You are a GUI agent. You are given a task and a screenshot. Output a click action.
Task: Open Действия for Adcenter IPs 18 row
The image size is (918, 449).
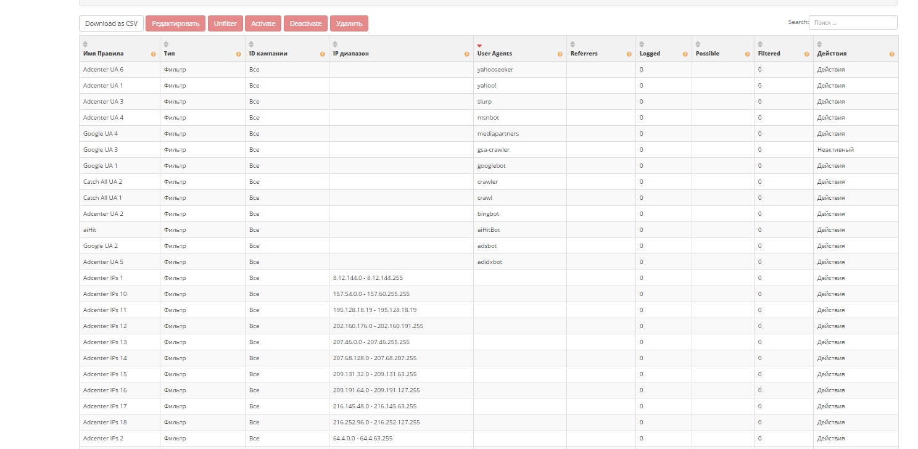point(830,422)
